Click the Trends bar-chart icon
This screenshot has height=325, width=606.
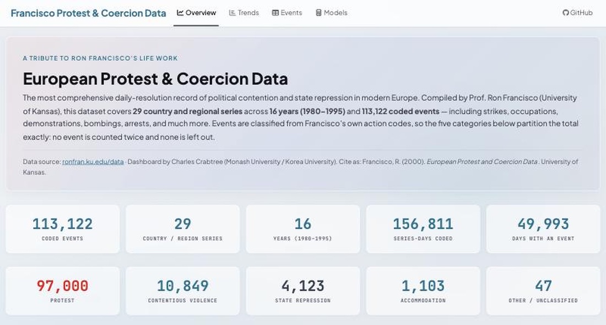coord(232,13)
